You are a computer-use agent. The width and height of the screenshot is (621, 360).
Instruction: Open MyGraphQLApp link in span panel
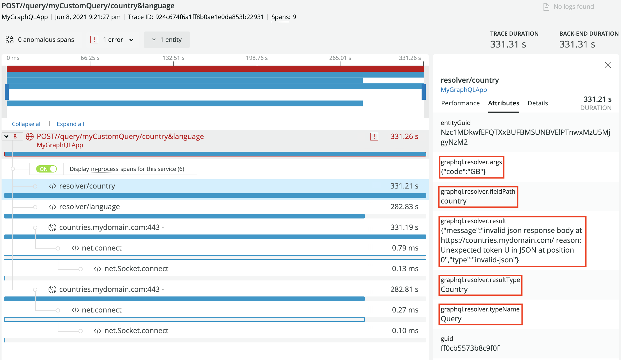[x=463, y=90]
